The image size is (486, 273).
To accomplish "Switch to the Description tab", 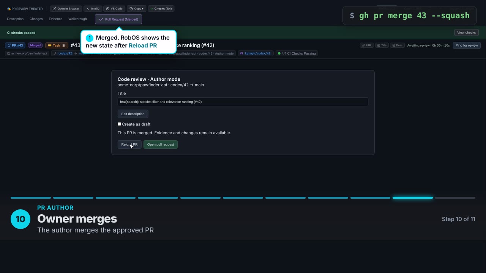I will [x=15, y=19].
